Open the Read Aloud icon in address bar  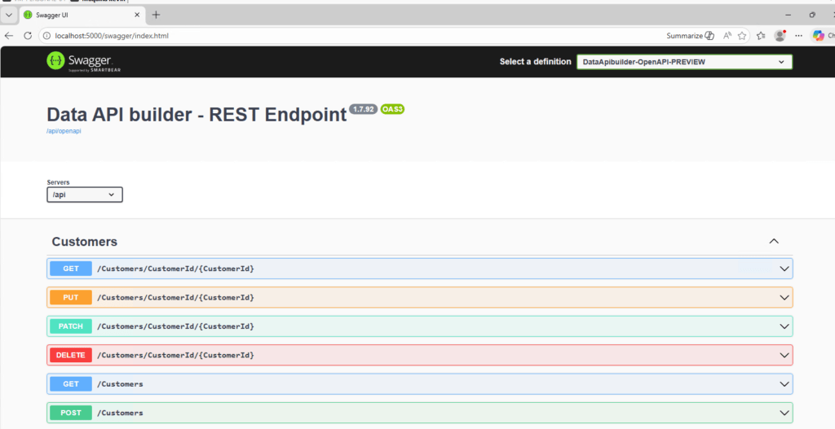pyautogui.click(x=727, y=36)
